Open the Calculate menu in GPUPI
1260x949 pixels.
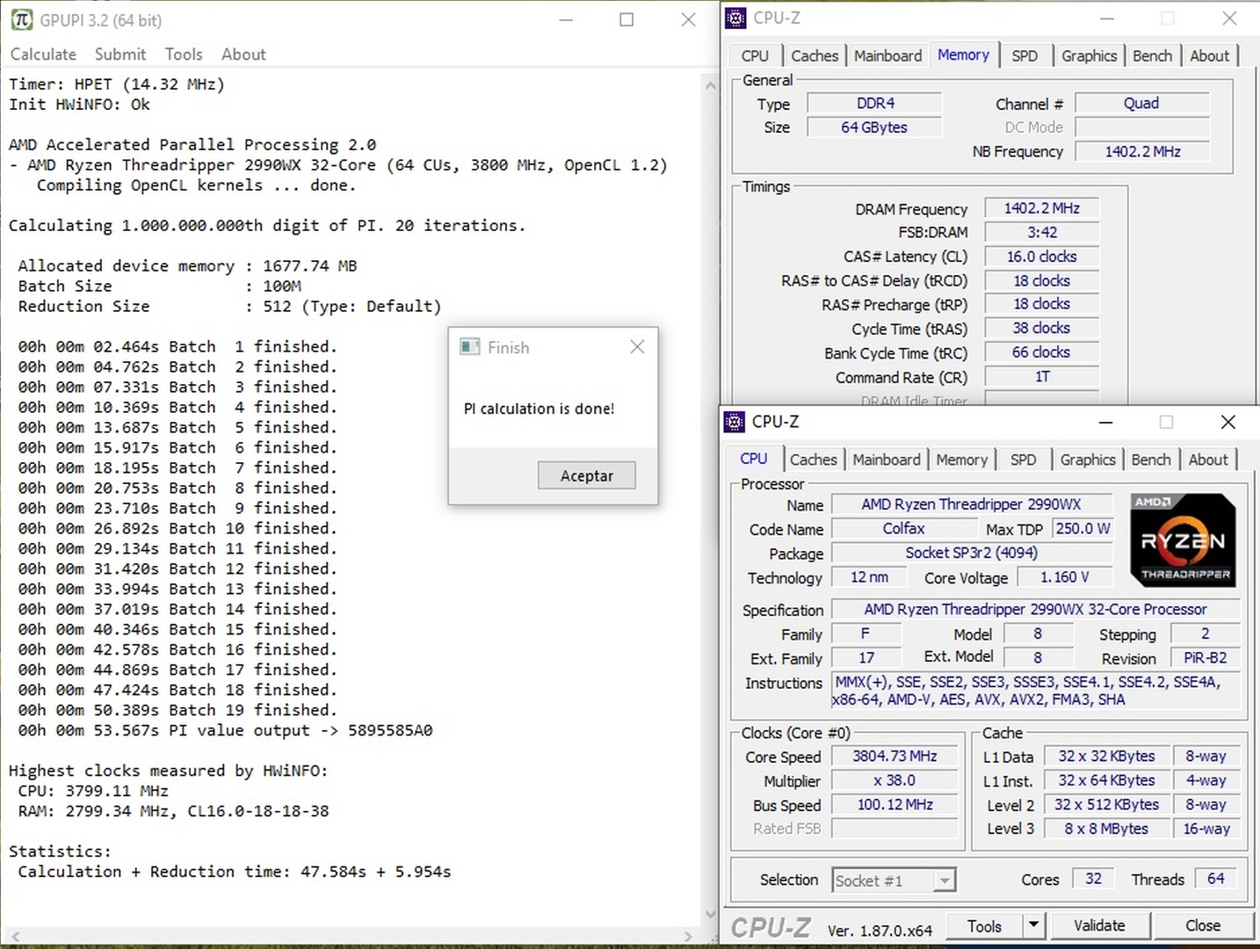43,54
